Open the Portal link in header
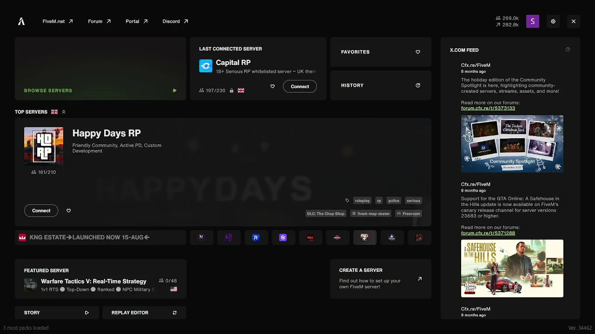This screenshot has width=595, height=334. [x=137, y=21]
